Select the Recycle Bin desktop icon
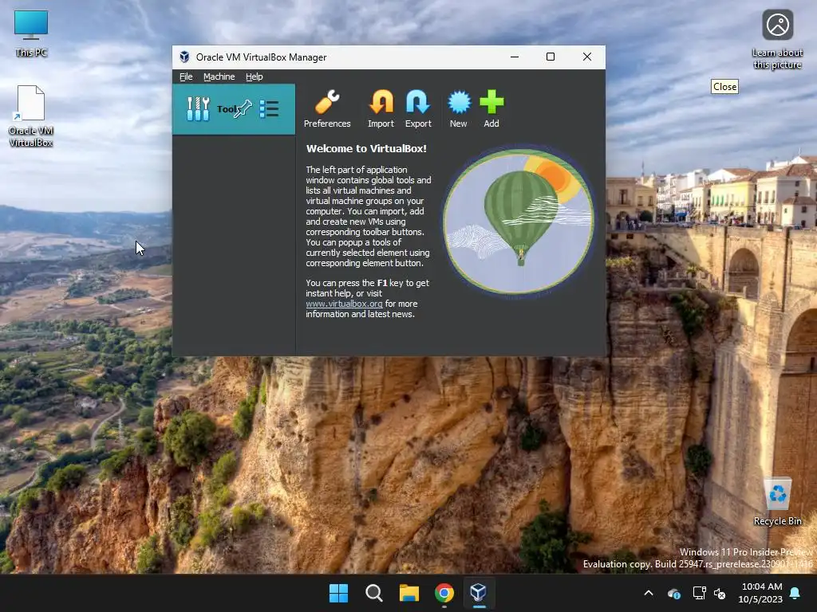Viewport: 817px width, 612px height. click(x=777, y=502)
